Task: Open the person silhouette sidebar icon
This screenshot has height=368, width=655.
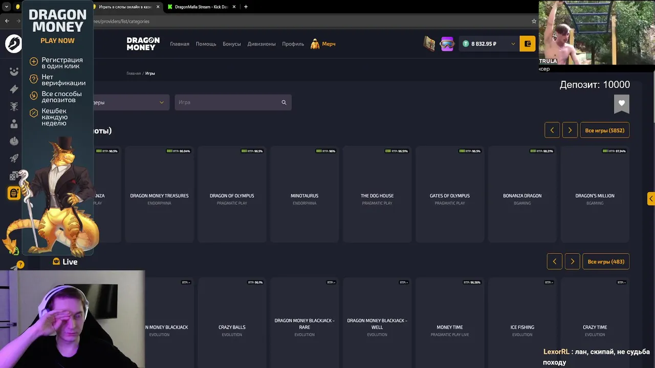Action: click(x=14, y=124)
